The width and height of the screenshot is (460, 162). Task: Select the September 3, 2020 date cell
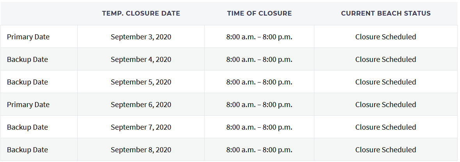[141, 37]
